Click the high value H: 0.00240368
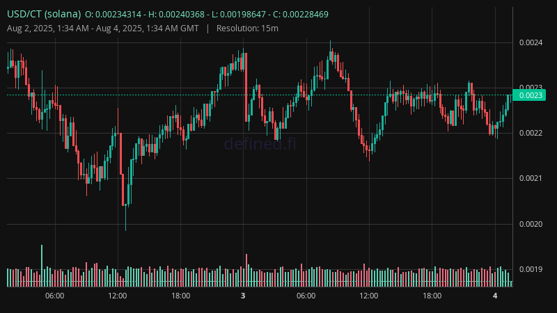This screenshot has height=313, width=557. [176, 15]
